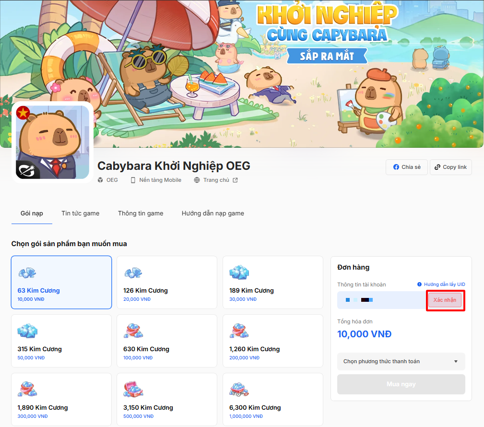
Task: Select the 3,150 Kim Cương package name
Action: pyautogui.click(x=148, y=407)
